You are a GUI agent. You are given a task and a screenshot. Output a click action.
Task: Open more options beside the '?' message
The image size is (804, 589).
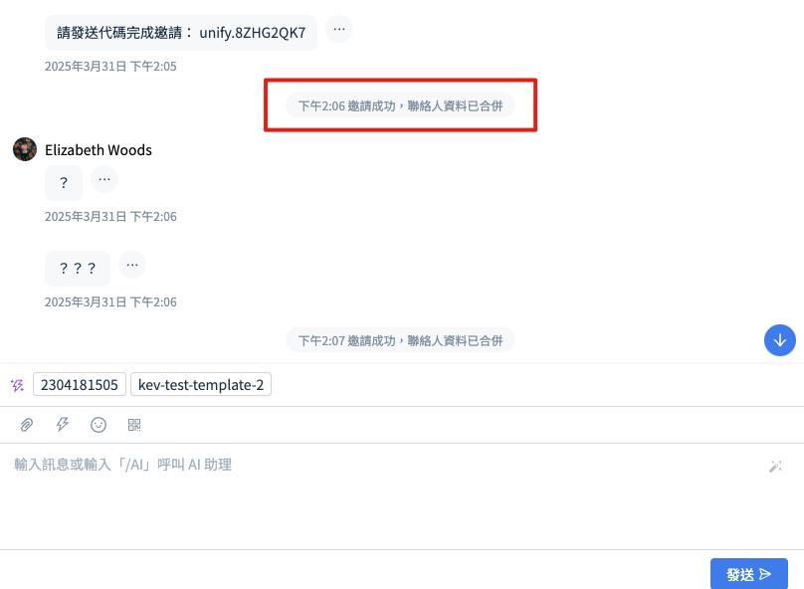(104, 179)
